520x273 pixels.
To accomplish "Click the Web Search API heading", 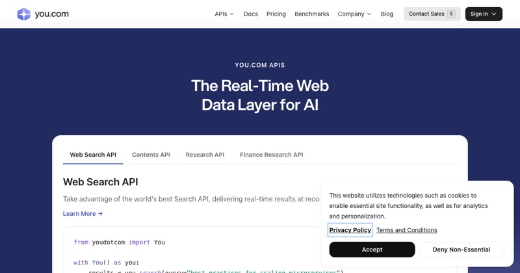I will click(x=101, y=182).
